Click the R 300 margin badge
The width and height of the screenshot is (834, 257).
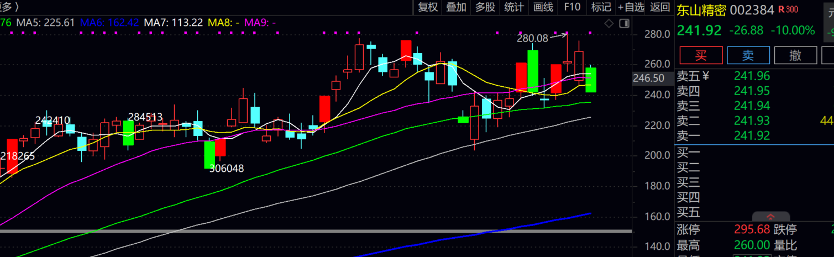788,9
